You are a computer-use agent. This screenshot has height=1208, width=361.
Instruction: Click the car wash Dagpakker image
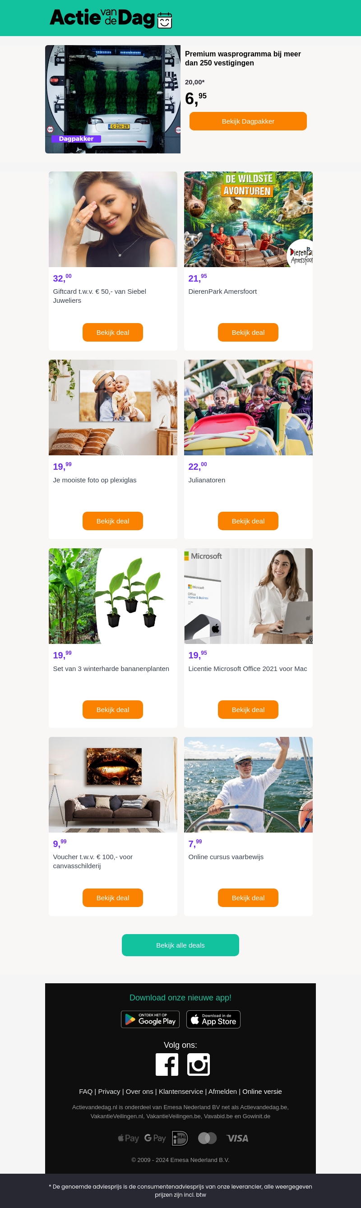click(x=112, y=99)
